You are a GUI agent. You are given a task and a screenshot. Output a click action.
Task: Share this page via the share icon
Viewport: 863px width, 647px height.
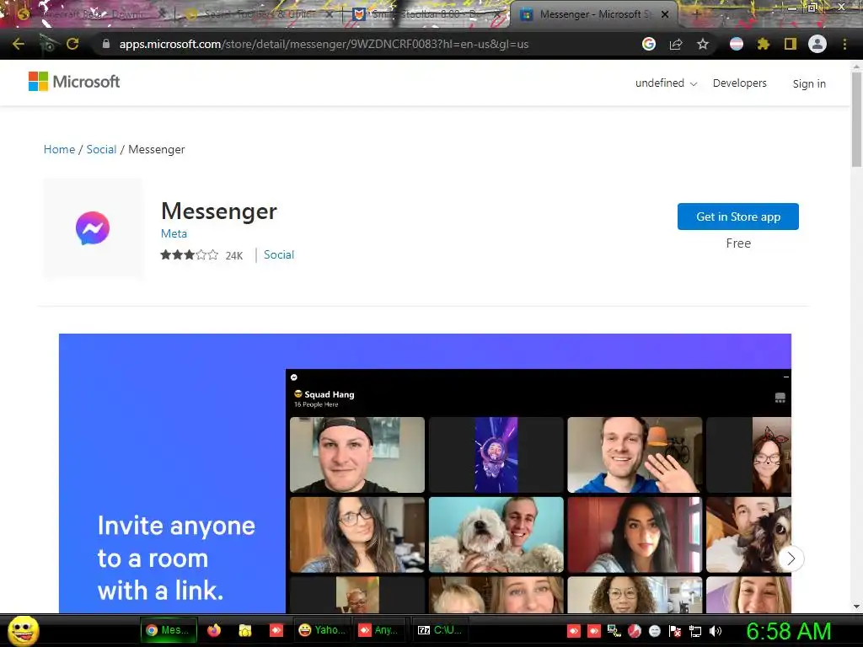[x=676, y=44]
